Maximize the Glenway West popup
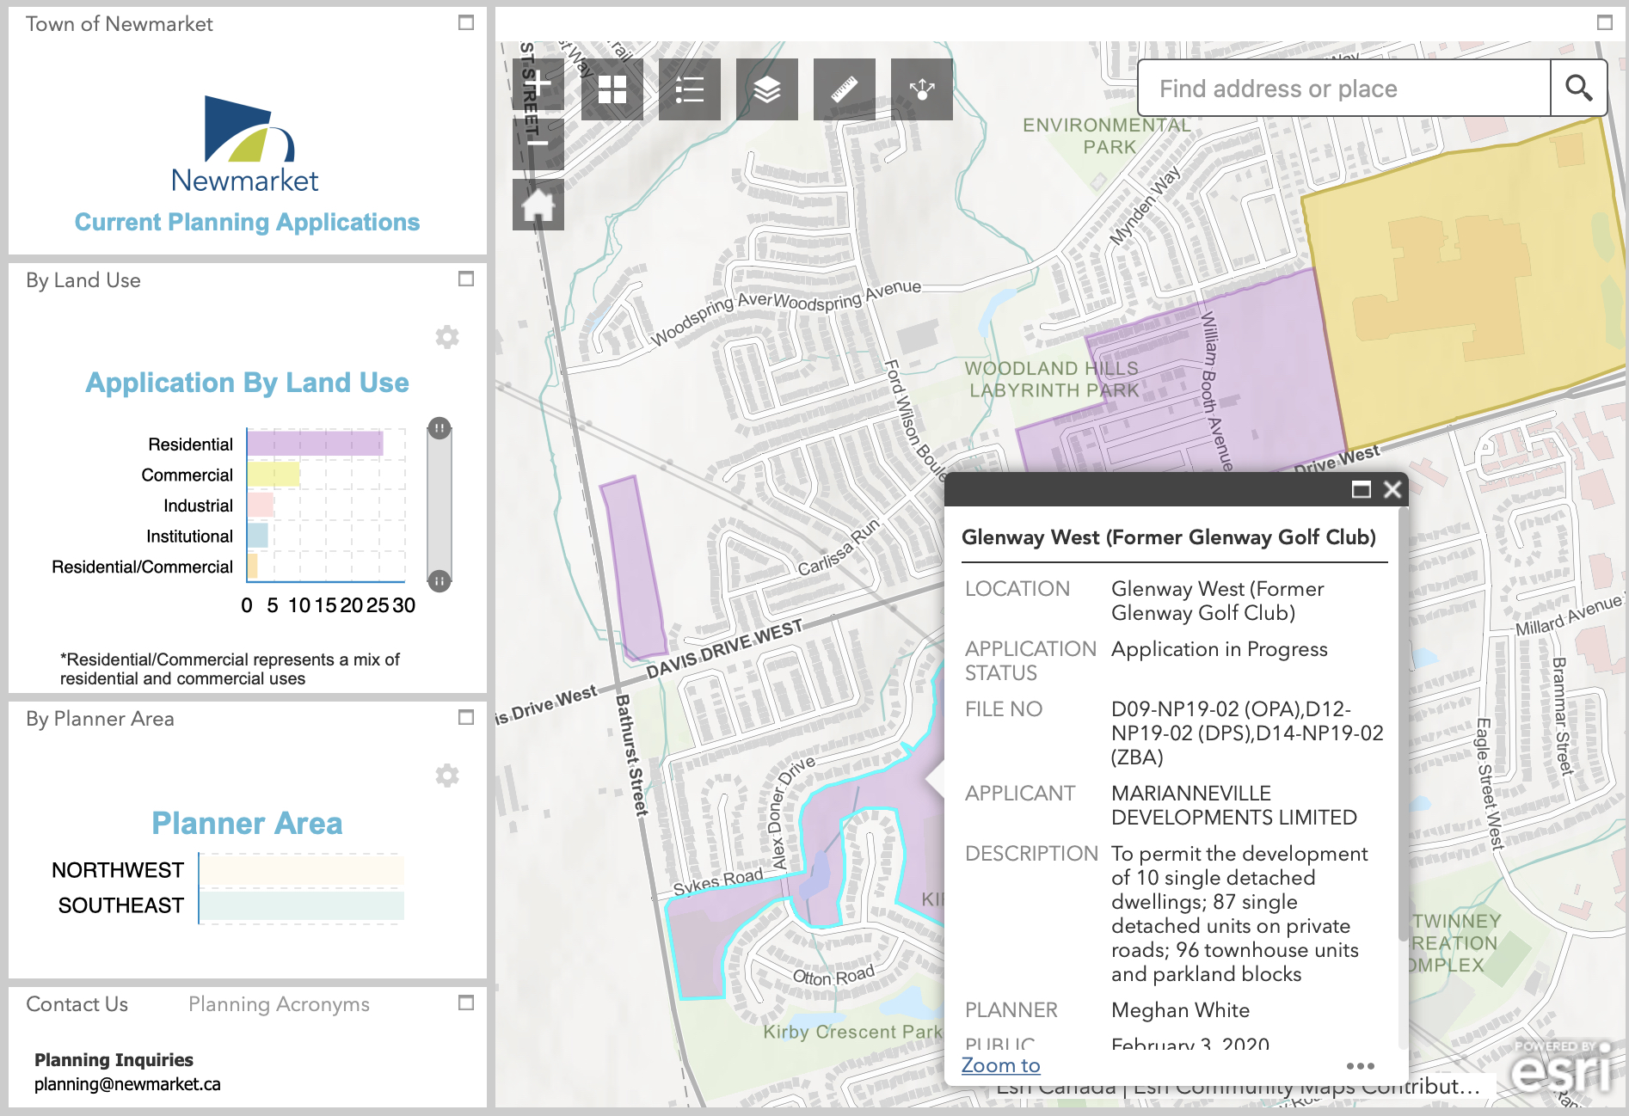1629x1116 pixels. (1362, 490)
